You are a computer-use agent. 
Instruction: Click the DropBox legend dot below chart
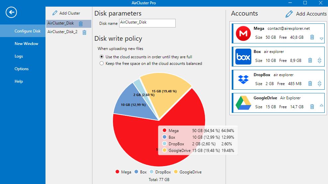click(152, 172)
